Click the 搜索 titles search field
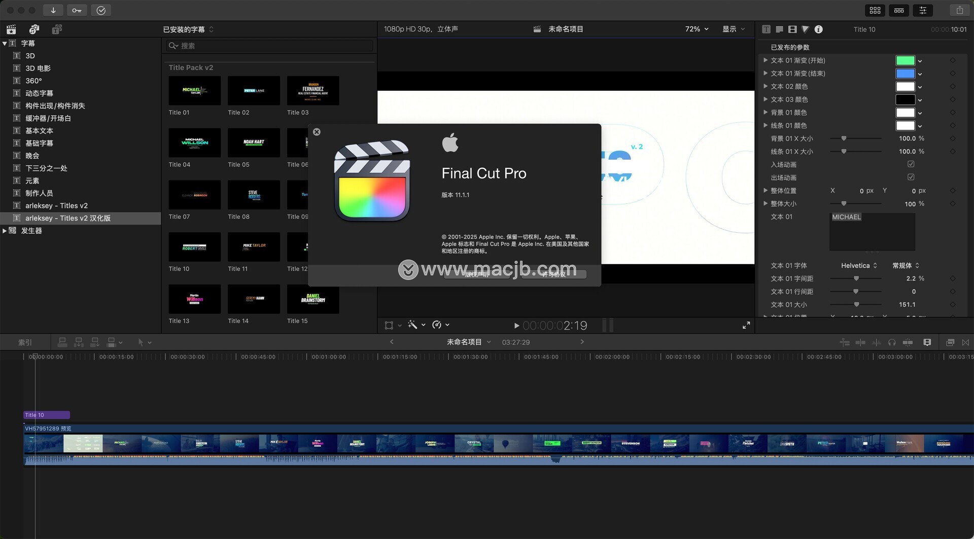Viewport: 974px width, 539px height. click(269, 46)
